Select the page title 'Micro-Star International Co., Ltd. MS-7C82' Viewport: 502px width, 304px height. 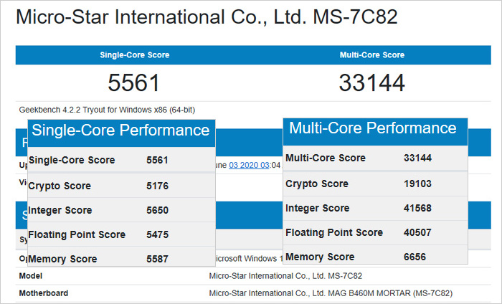tap(207, 16)
